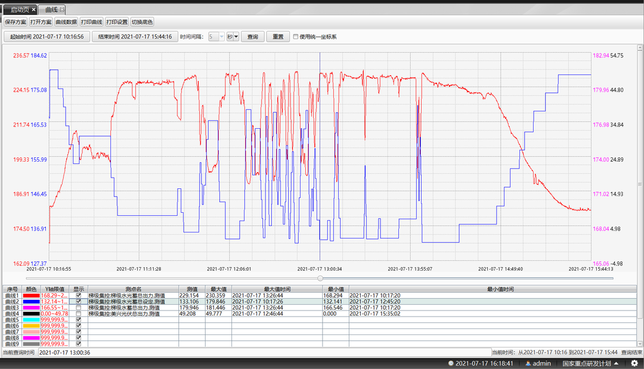
Task: Click the 重置 button
Action: point(278,36)
